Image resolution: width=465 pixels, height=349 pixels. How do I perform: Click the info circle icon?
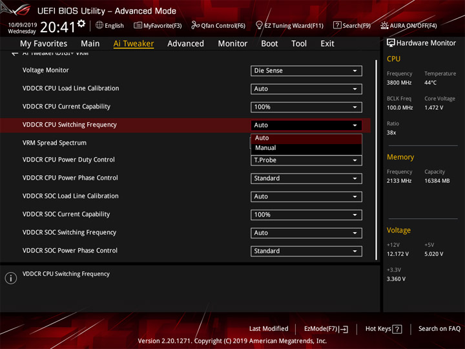click(x=11, y=278)
